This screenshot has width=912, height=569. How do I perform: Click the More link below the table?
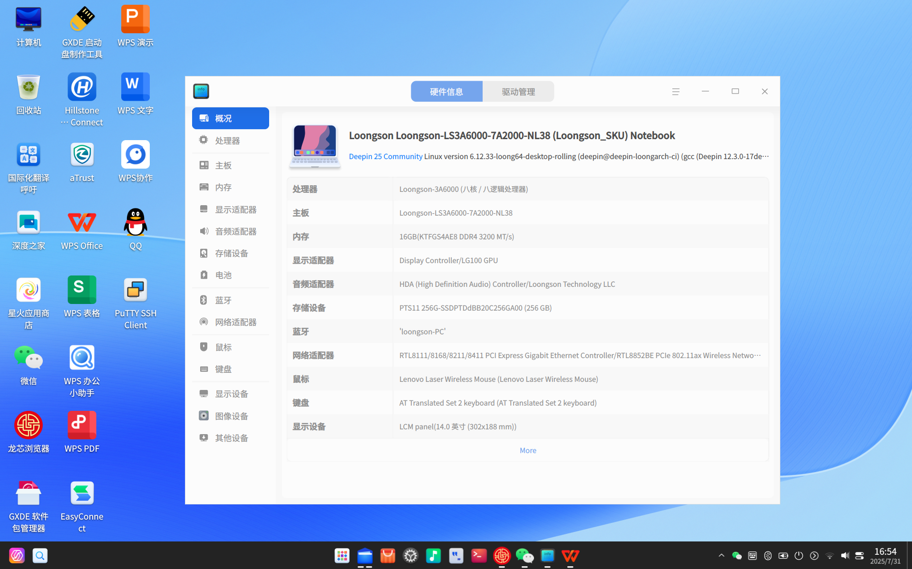(x=528, y=450)
